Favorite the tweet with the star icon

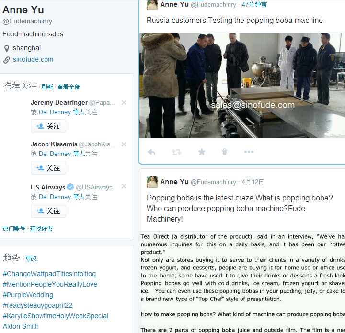[x=202, y=152]
